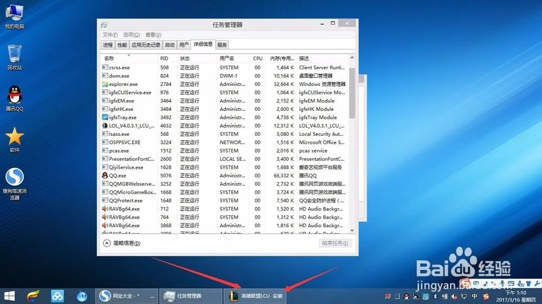This screenshot has width=542, height=304.
Task: Sort by the 描述 column header
Action: 322,58
